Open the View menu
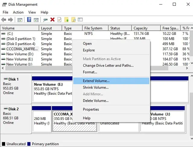Viewport: 193px width, 147px height. click(32, 12)
